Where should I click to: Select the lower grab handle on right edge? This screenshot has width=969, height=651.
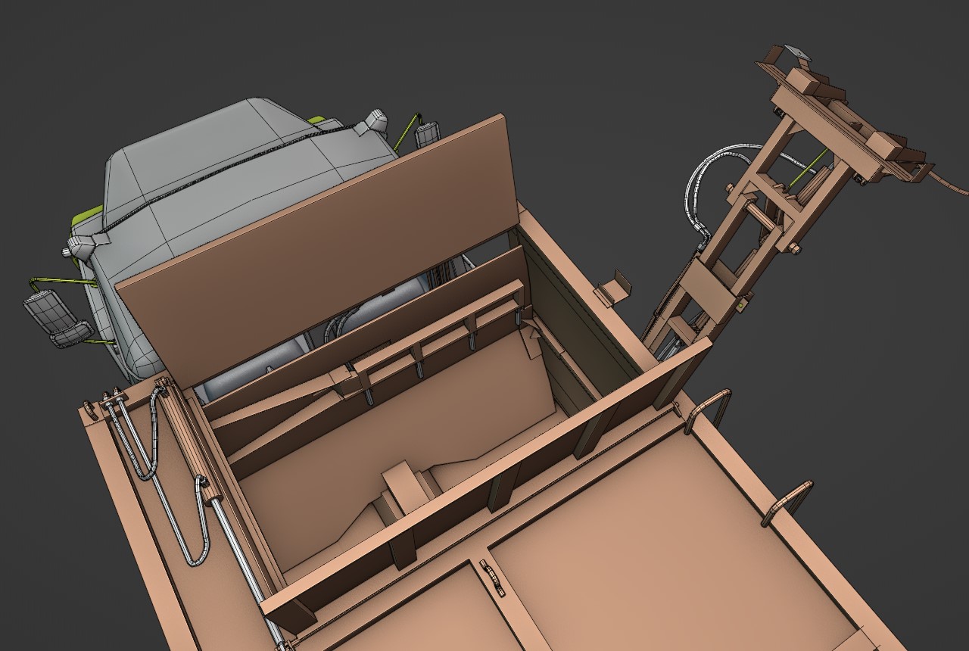pos(787,501)
